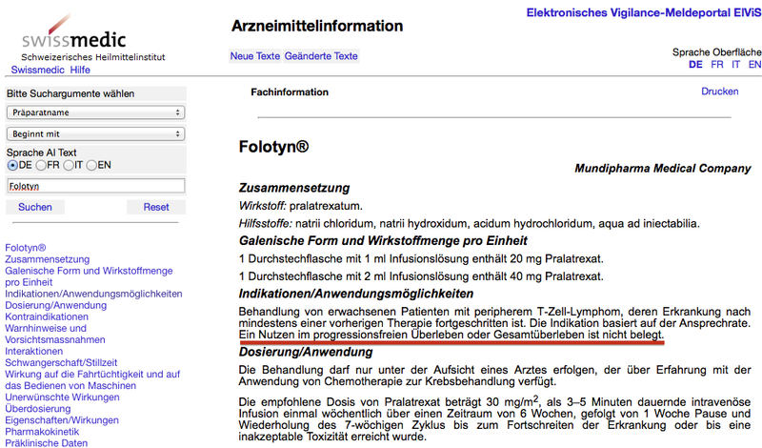Switch interface language to EN

pyautogui.click(x=754, y=65)
